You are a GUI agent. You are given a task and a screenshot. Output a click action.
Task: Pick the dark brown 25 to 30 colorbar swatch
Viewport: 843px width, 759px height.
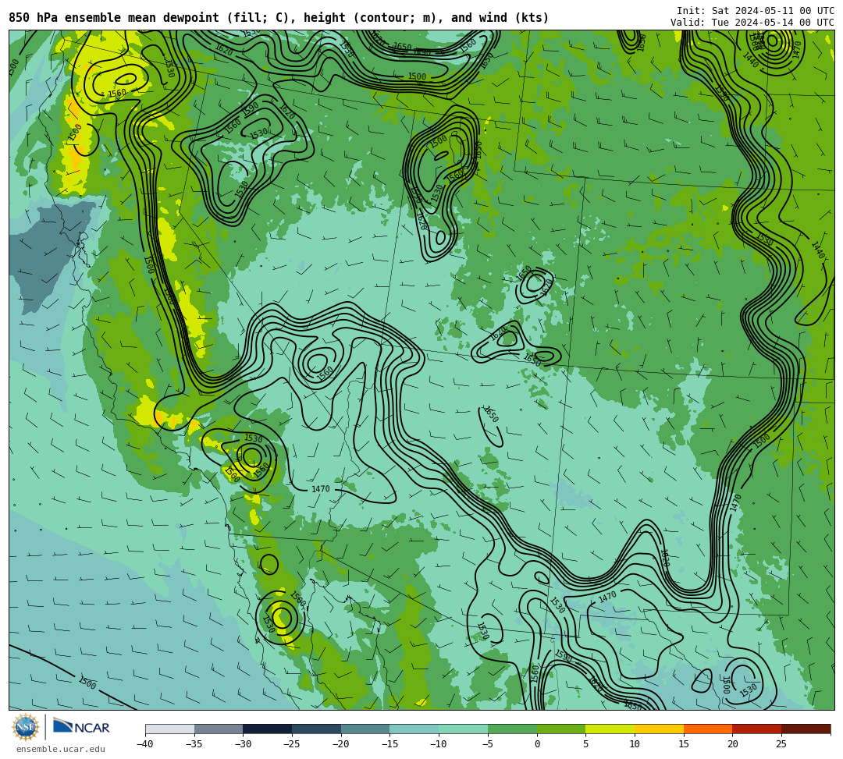click(806, 729)
